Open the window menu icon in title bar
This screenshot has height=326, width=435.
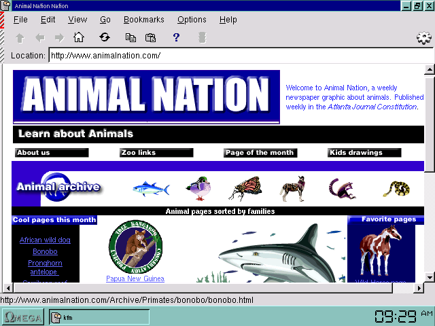tap(5, 5)
